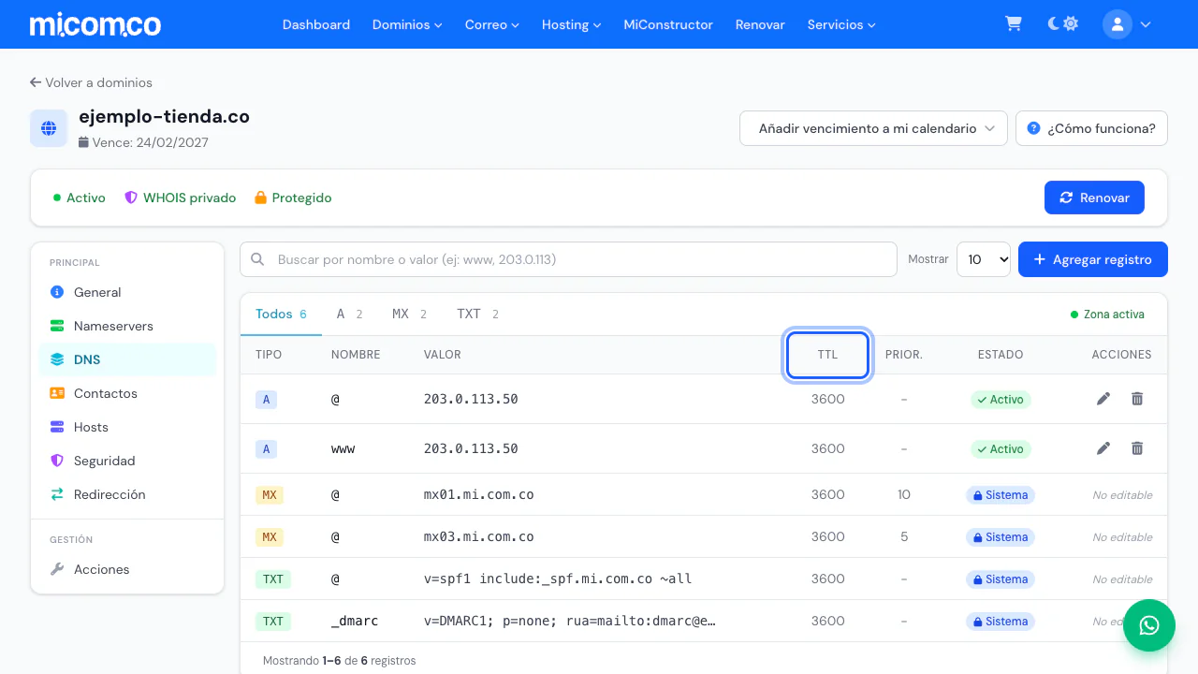Edit the @ A record with pencil icon
This screenshot has width=1198, height=674.
[x=1103, y=399]
